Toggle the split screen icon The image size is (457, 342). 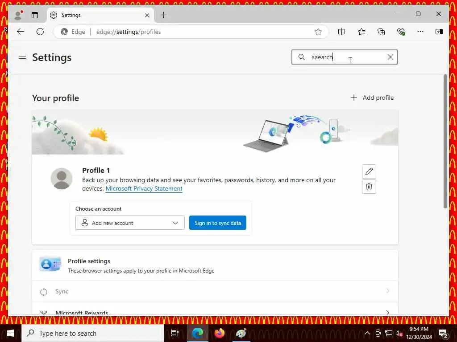pyautogui.click(x=341, y=32)
